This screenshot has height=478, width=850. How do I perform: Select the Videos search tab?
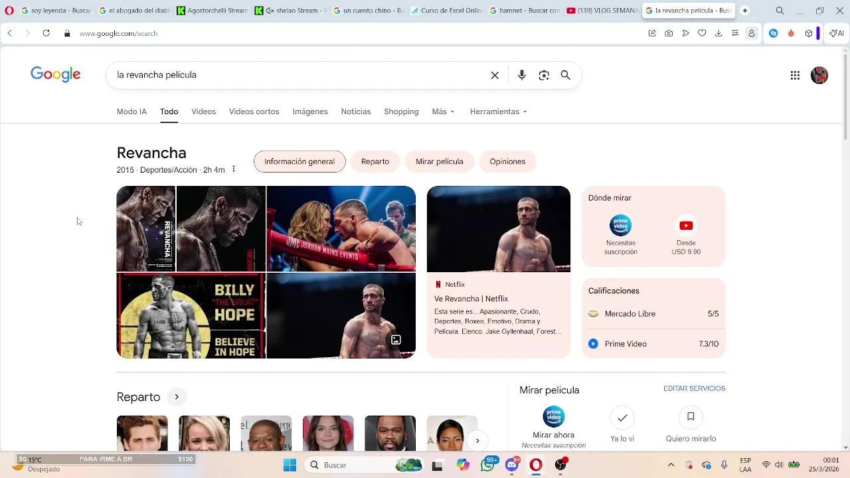point(203,112)
